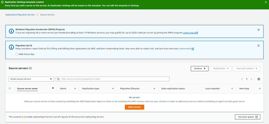The image size is (269, 124).
Task: Open the Migration tip Learn more link
Action: tap(185, 48)
